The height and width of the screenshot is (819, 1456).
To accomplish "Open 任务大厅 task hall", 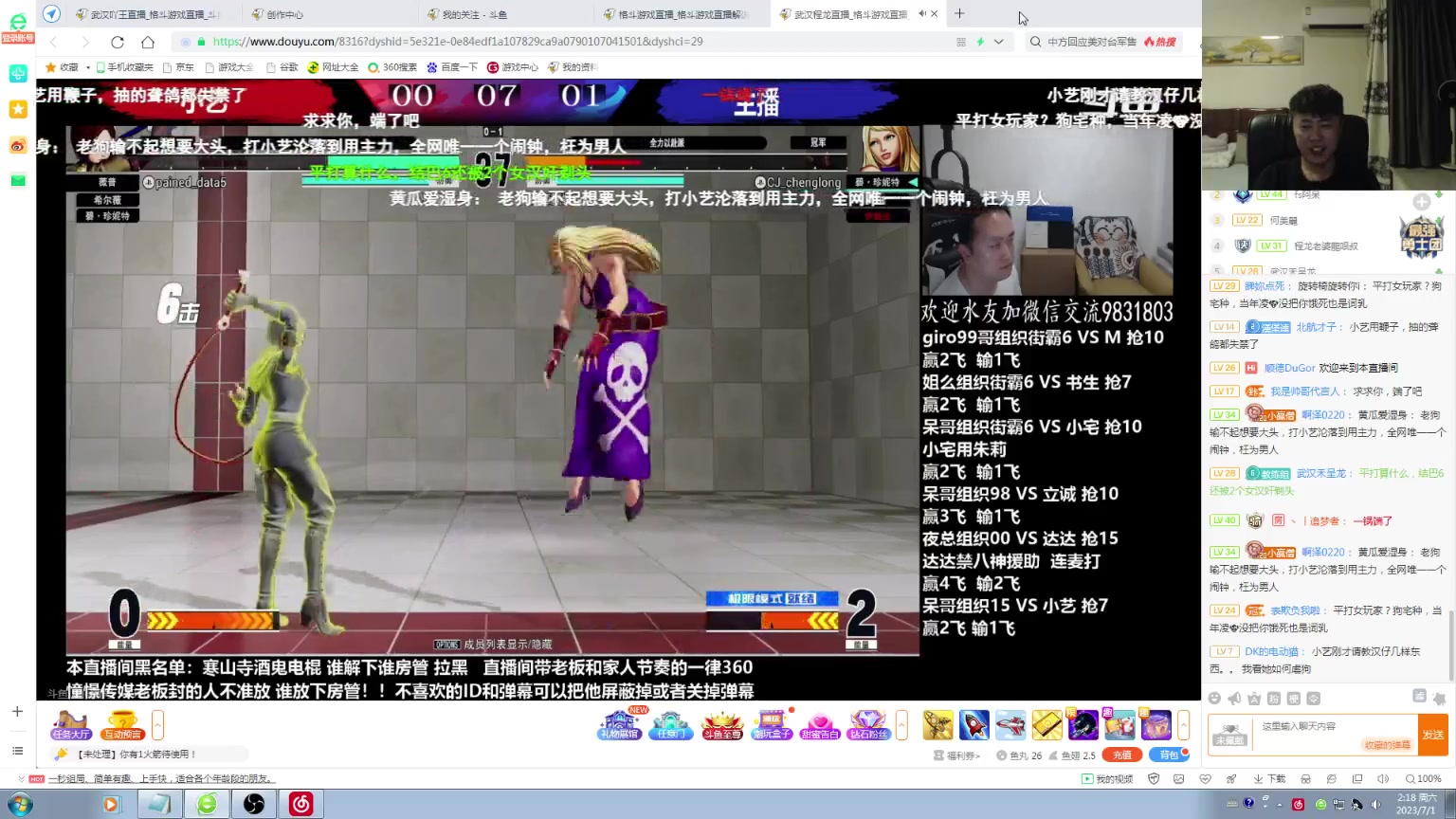I will click(71, 725).
